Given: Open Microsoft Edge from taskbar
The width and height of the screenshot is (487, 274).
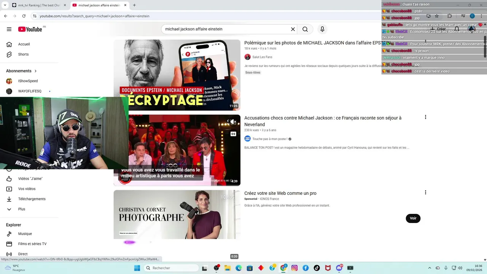Looking at the screenshot, I should click(239, 268).
